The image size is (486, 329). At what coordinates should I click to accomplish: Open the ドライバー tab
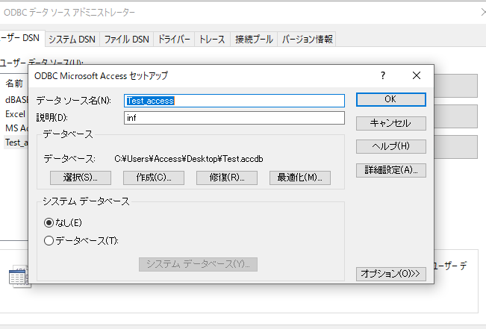(174, 40)
